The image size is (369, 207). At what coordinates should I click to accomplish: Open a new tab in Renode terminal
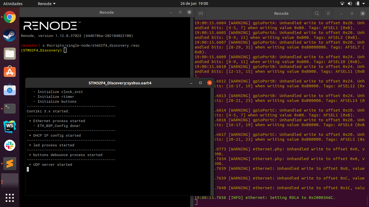[x=201, y=13]
